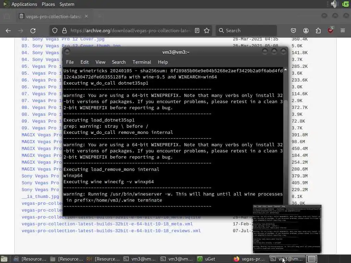
Task: Bookmark this page with the star icon
Action: point(207,30)
